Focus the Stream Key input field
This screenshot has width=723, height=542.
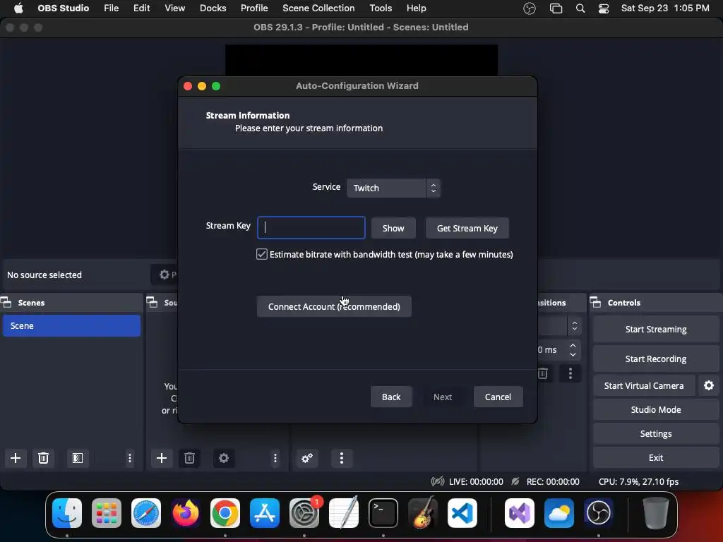tap(311, 228)
